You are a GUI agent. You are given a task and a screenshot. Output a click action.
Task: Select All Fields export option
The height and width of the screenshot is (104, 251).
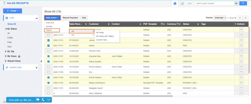(x=100, y=32)
